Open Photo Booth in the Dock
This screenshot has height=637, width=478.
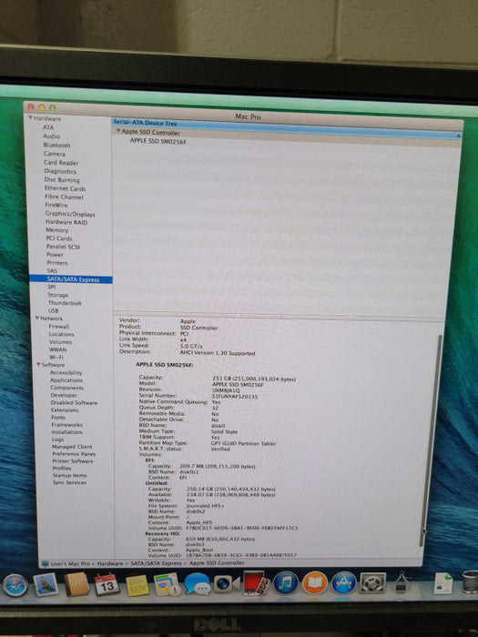[254, 583]
